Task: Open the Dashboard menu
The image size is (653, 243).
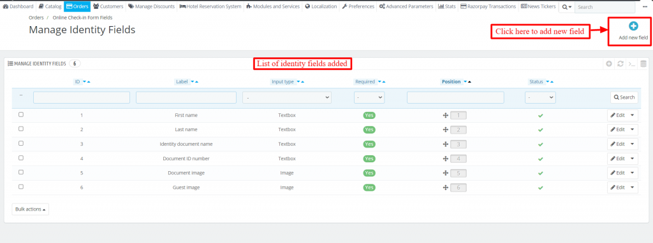Action: point(18,6)
